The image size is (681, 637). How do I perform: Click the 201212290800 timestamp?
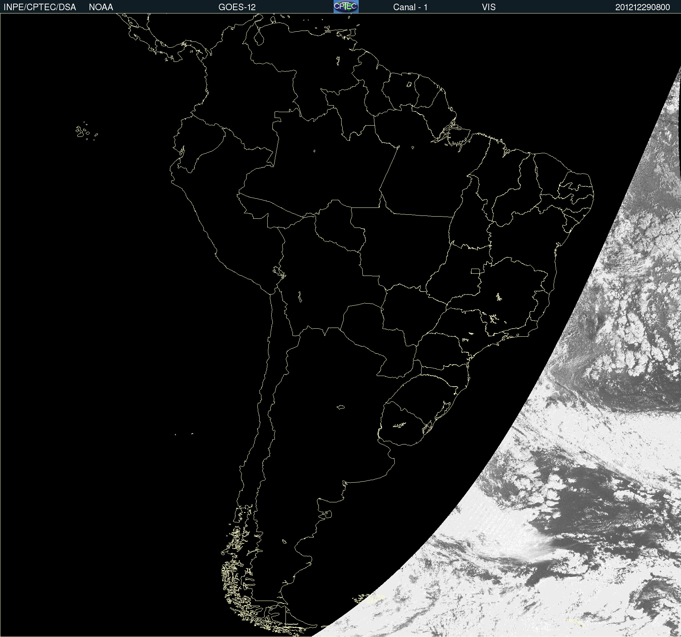(642, 7)
